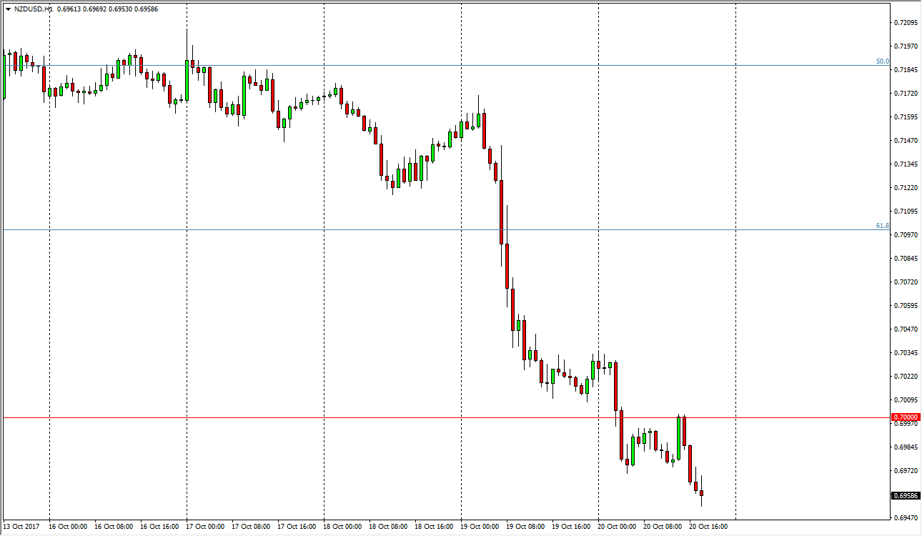This screenshot has height=536, width=922.
Task: Click the 0.69470 value on price scale
Action: (x=905, y=518)
